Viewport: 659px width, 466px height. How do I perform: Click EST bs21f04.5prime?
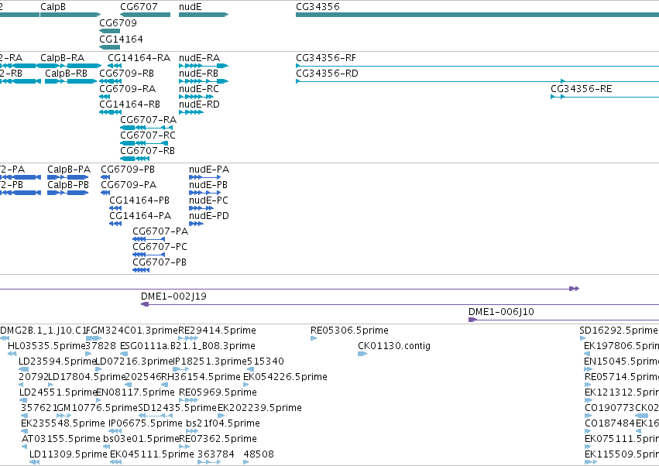(x=191, y=431)
